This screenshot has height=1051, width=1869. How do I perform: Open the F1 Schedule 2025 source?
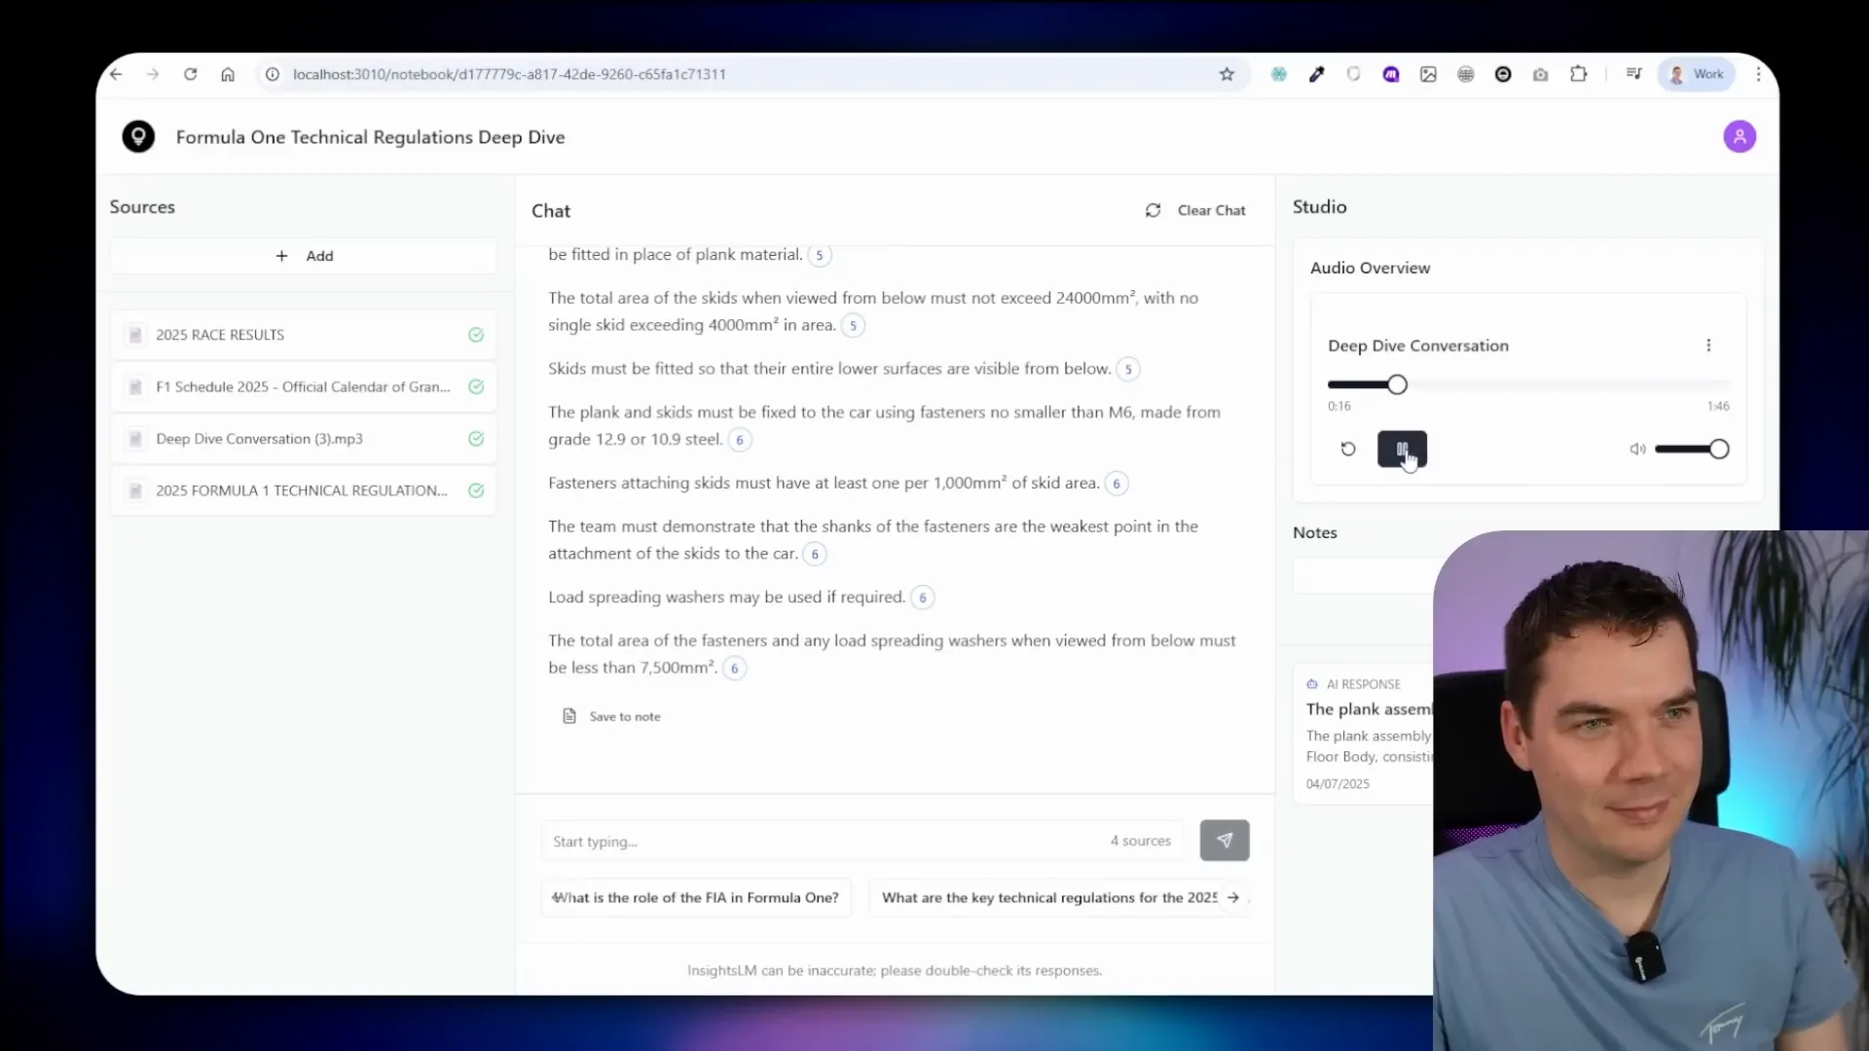tap(304, 386)
